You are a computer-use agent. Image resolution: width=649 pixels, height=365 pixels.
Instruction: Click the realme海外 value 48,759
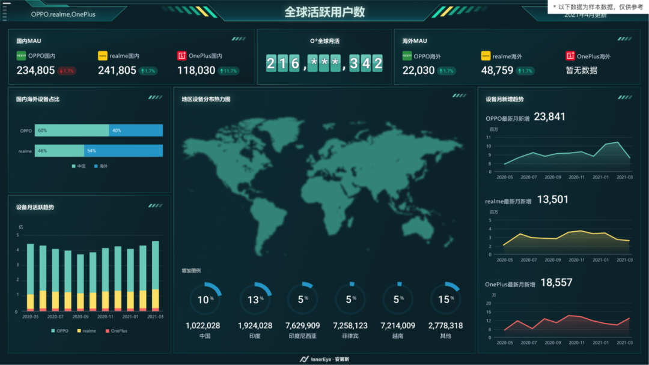497,71
